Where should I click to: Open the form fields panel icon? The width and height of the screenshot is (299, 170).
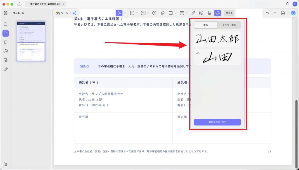click(6, 60)
